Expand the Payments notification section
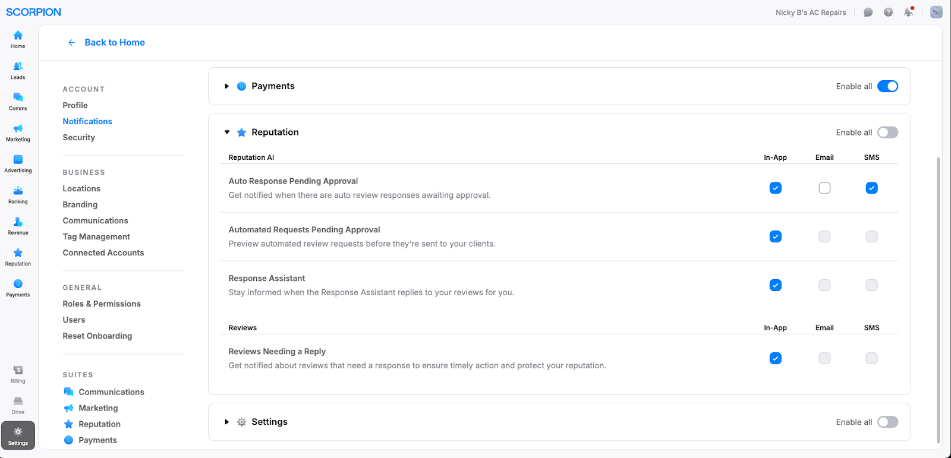Screen dimensions: 951x458 pyautogui.click(x=226, y=86)
